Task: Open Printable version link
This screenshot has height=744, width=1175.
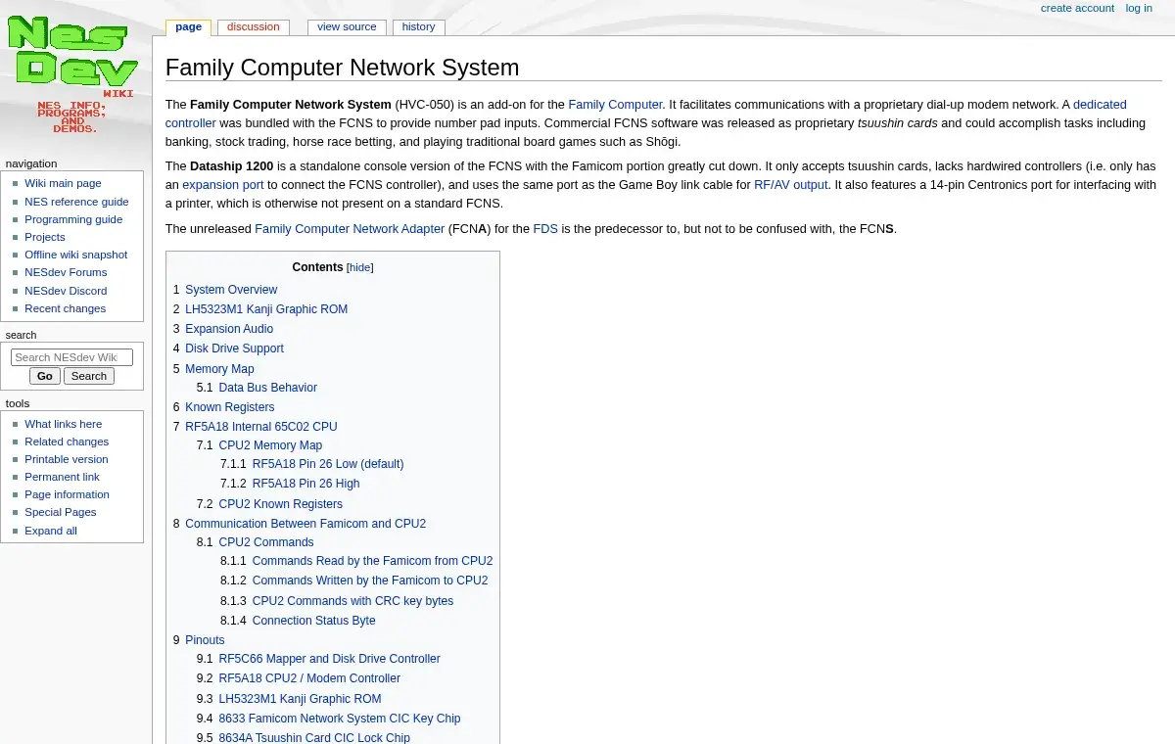Action: tap(67, 459)
